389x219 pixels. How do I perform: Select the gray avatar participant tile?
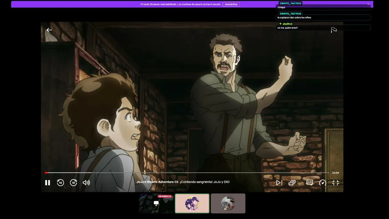(x=228, y=203)
